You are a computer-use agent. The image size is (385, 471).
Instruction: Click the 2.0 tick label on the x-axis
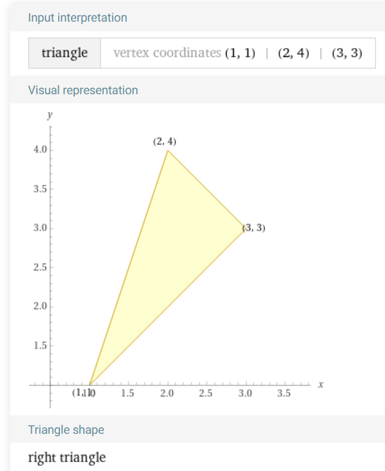tap(167, 394)
